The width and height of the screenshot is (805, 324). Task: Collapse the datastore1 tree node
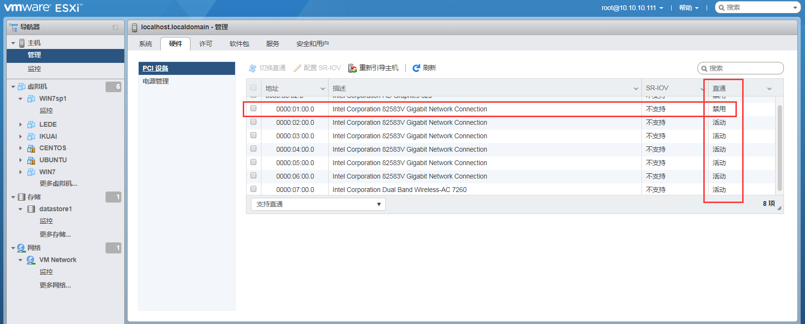20,209
